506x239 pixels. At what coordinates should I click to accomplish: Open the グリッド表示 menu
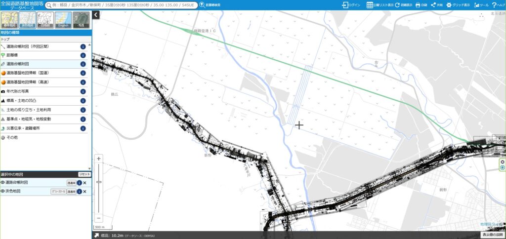point(458,5)
